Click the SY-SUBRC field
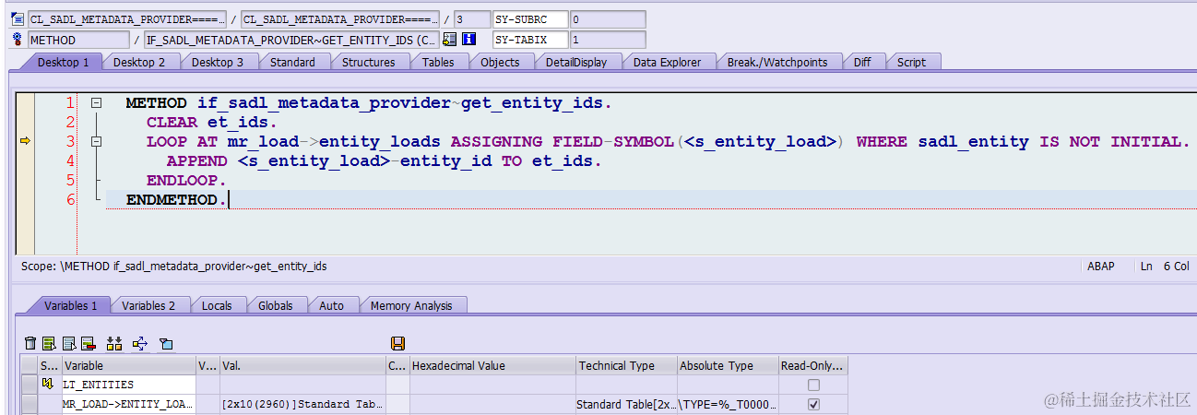The image size is (1197, 415). coord(530,18)
